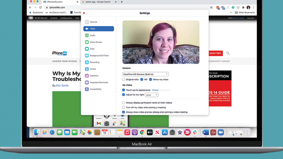Click the Zoom app icon in dock

221,132
